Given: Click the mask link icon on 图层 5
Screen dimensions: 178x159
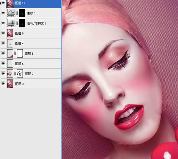Looking at the screenshot, I should (x=15, y=53).
